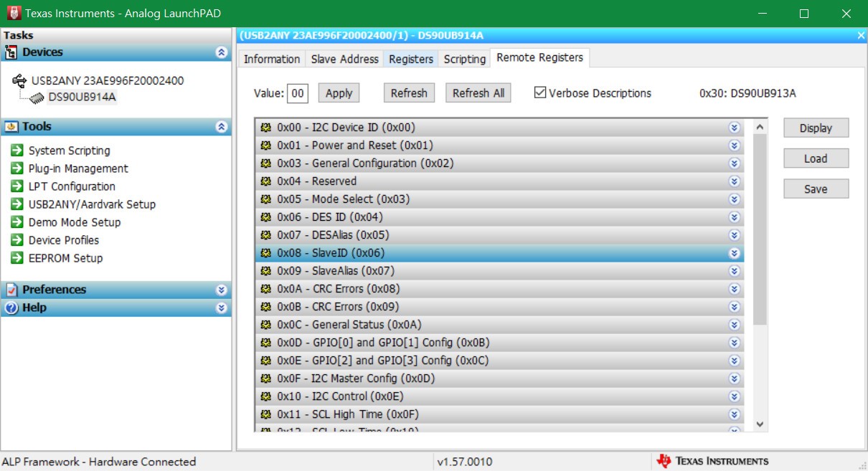Click the green arrow icon for LPT Configuration
868x471 pixels.
coord(16,186)
